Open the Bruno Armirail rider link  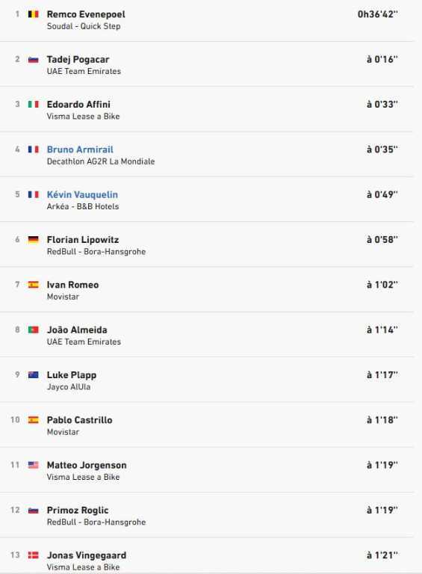click(80, 149)
